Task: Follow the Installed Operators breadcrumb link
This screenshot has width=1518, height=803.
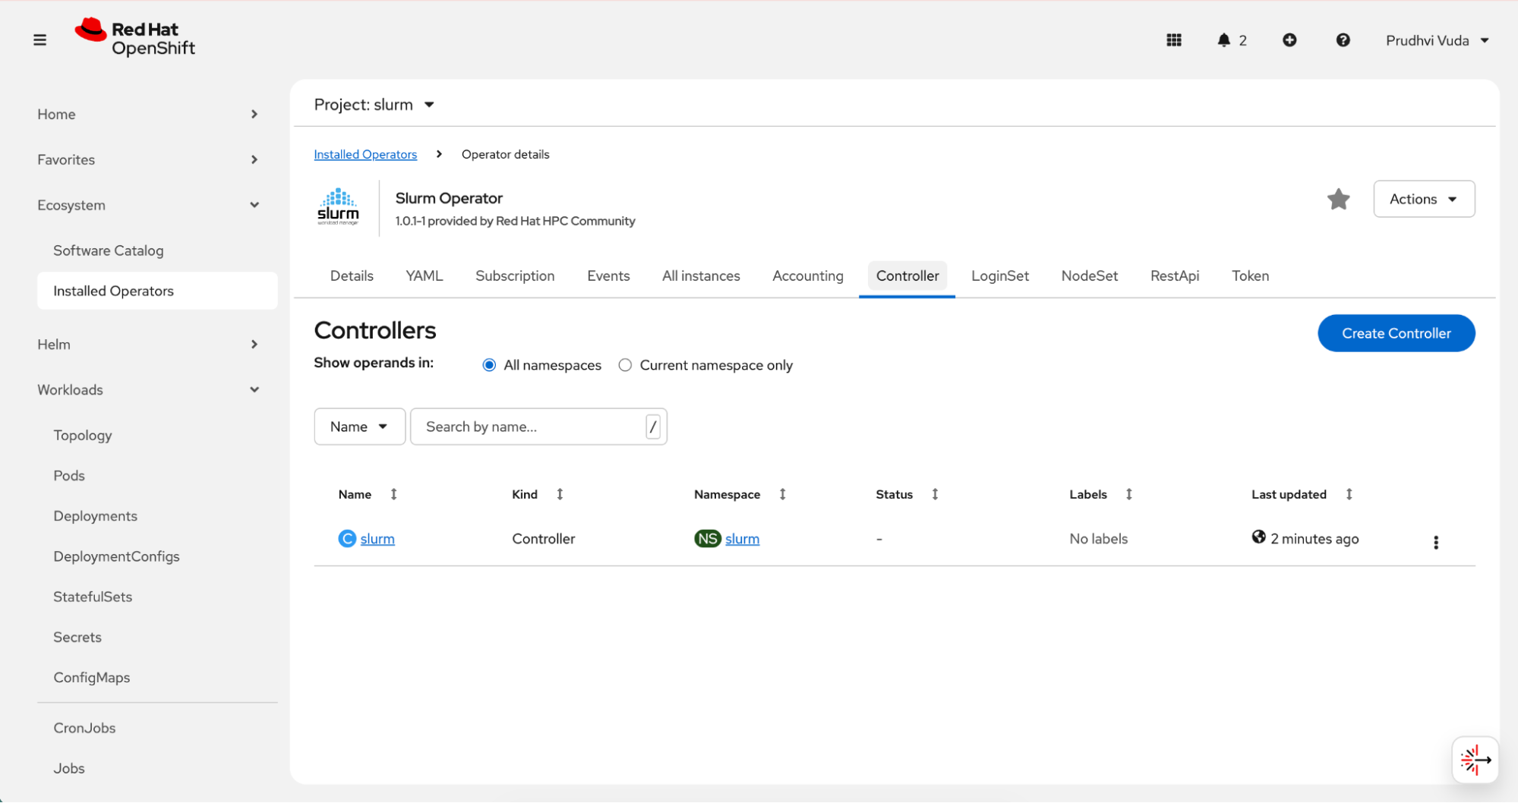Action: [365, 154]
